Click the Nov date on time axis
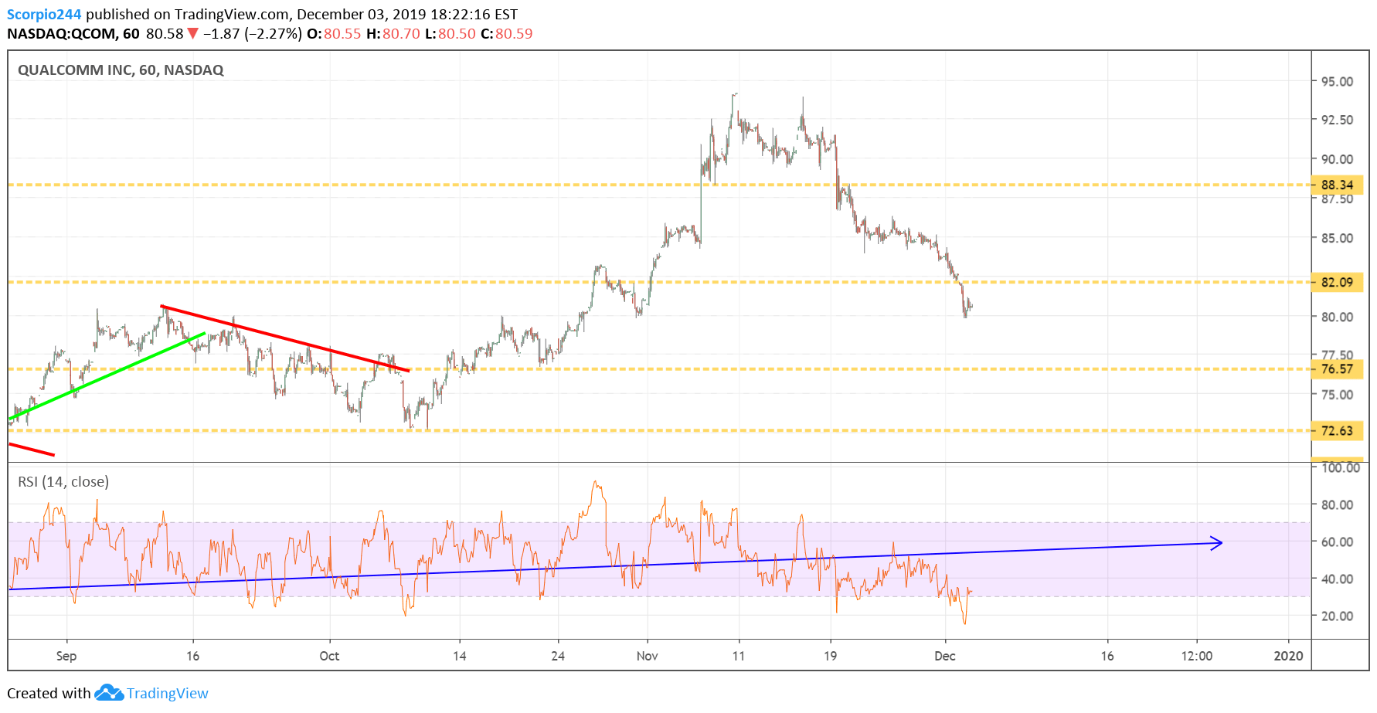 coord(647,656)
